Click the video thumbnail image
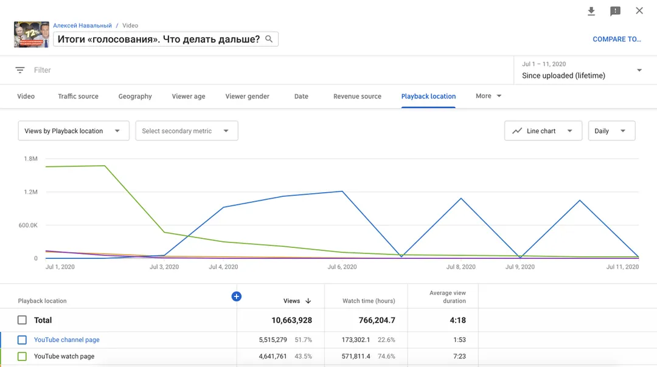657x367 pixels. coord(32,34)
